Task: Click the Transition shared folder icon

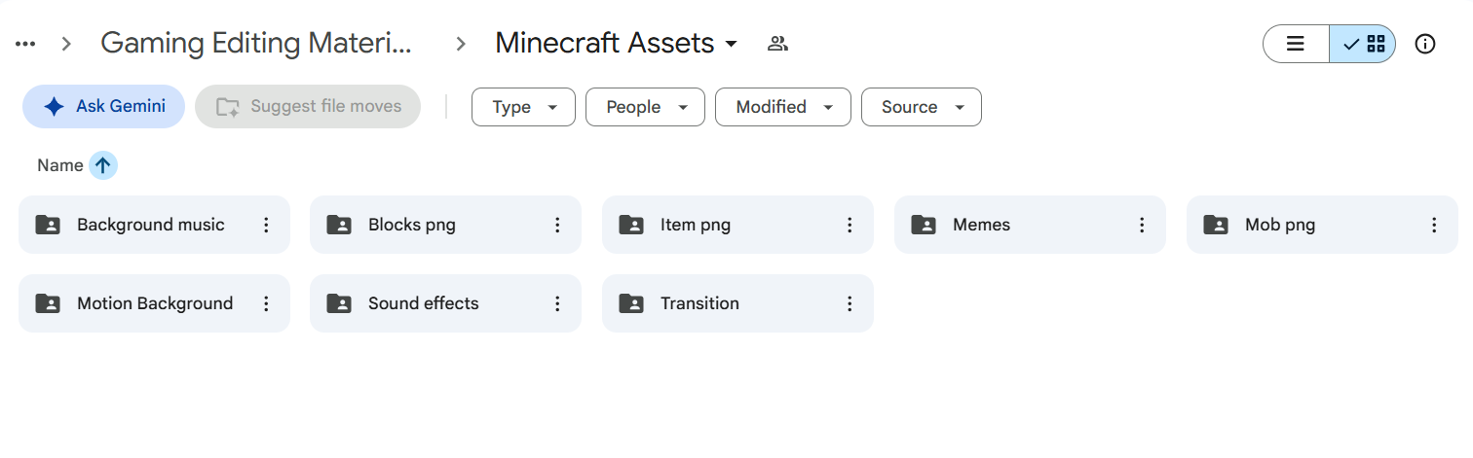Action: 631,303
